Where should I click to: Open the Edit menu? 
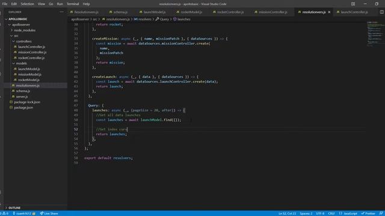(x=14, y=4)
